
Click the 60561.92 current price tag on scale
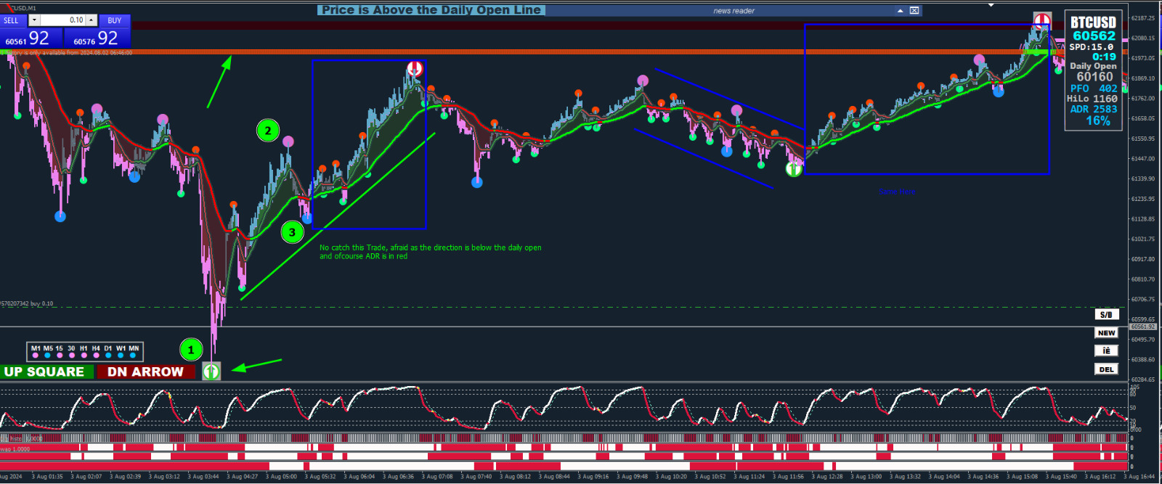1143,327
